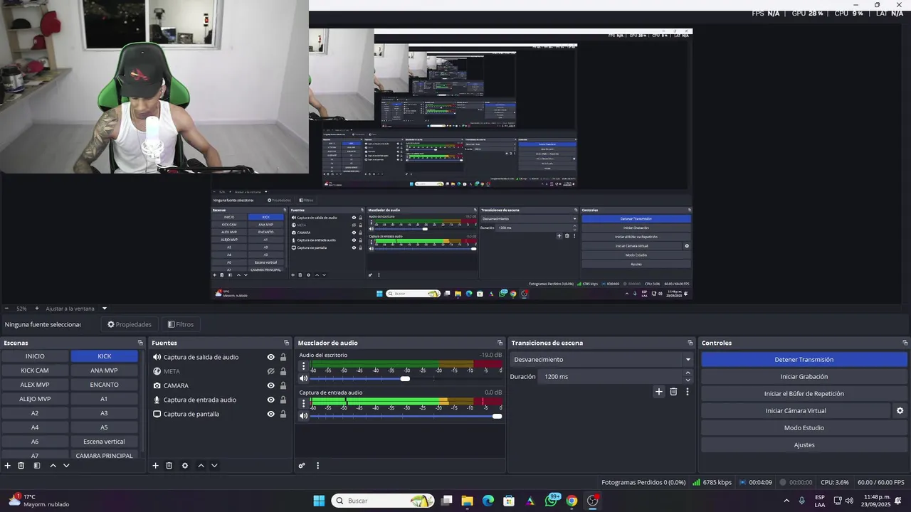911x512 pixels.
Task: Open source properties gear in Fuentes toolbar
Action: [185, 466]
